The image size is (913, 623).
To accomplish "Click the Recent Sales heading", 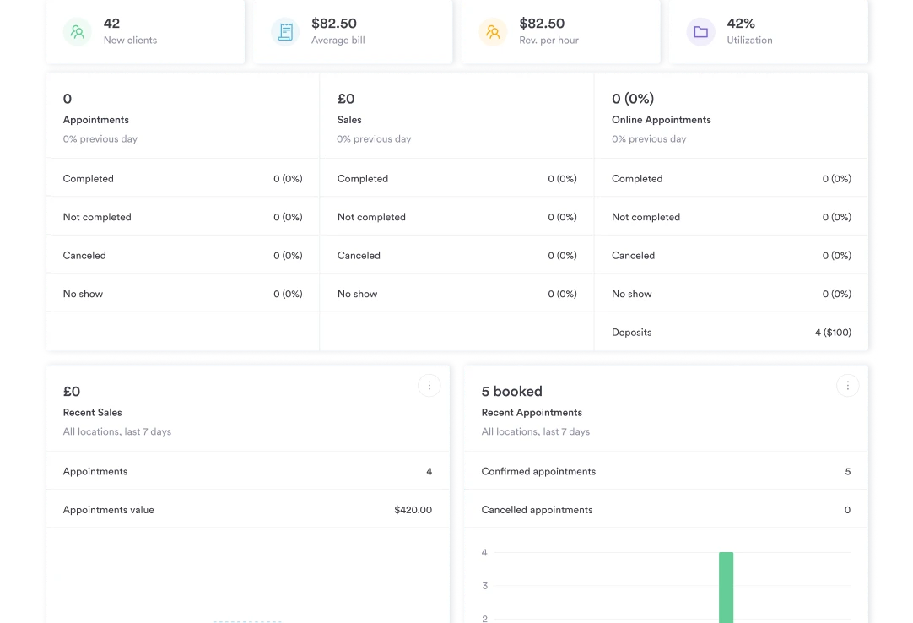I will click(x=93, y=413).
